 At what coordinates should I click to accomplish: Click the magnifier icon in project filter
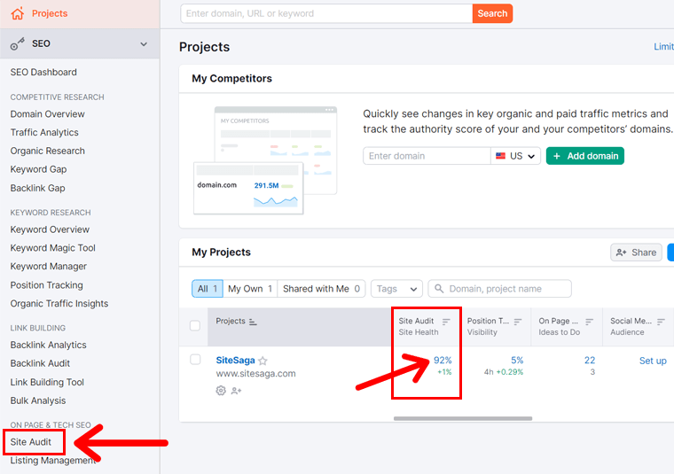pyautogui.click(x=439, y=289)
